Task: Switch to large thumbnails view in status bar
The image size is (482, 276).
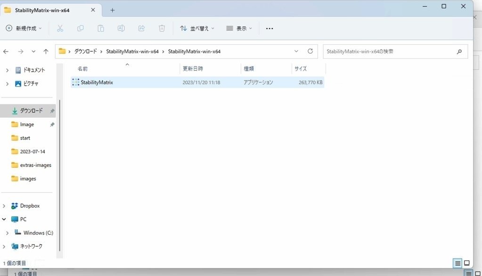Action: coord(466,263)
